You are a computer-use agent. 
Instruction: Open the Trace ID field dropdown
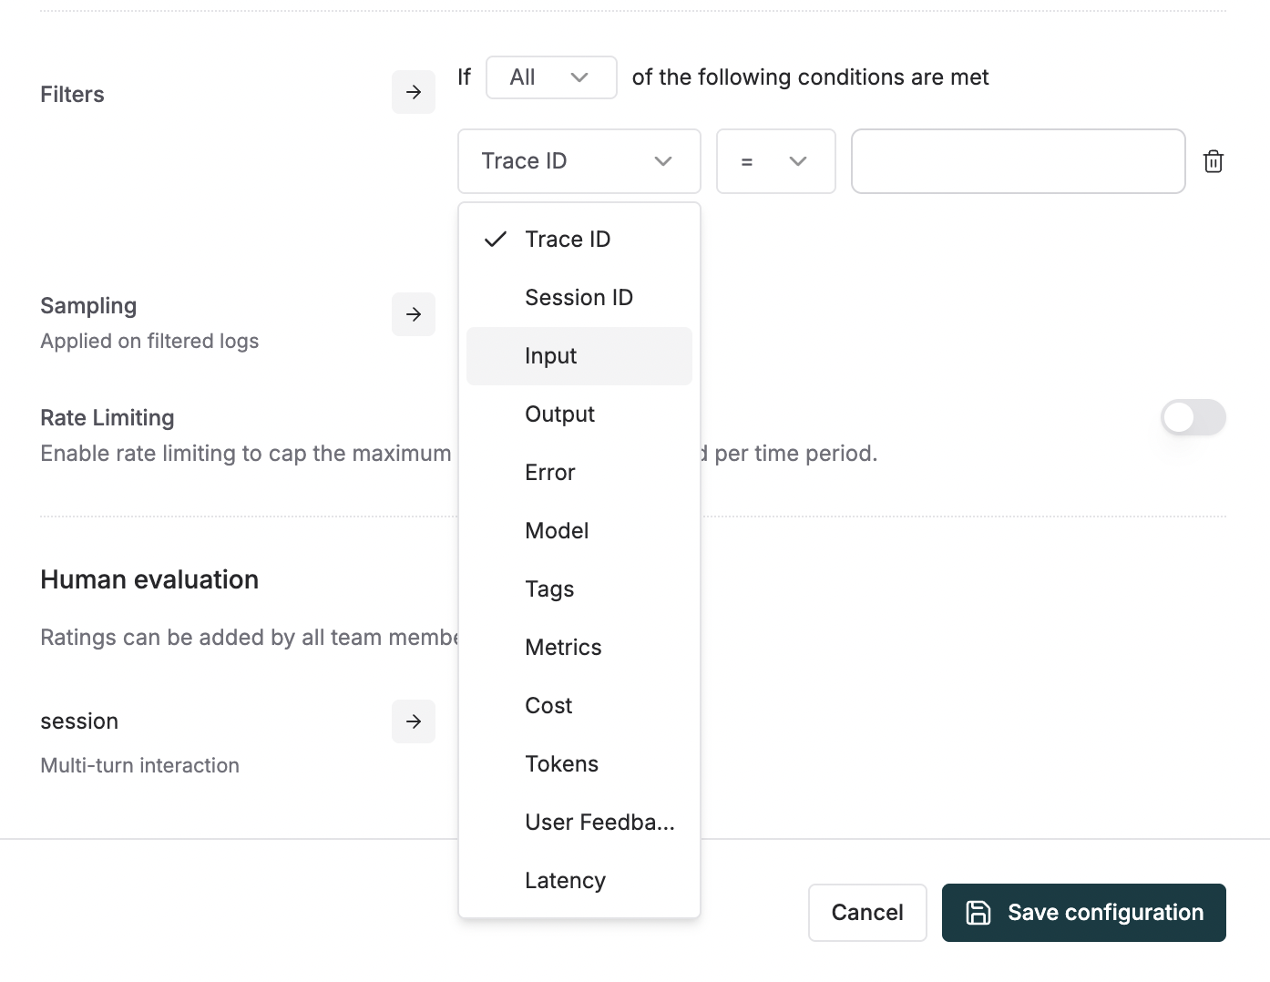coord(579,161)
